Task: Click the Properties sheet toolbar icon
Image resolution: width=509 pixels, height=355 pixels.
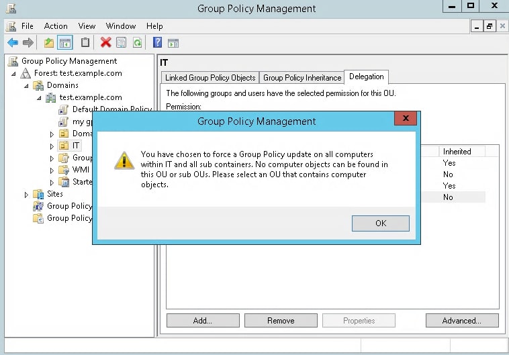Action: click(x=122, y=42)
